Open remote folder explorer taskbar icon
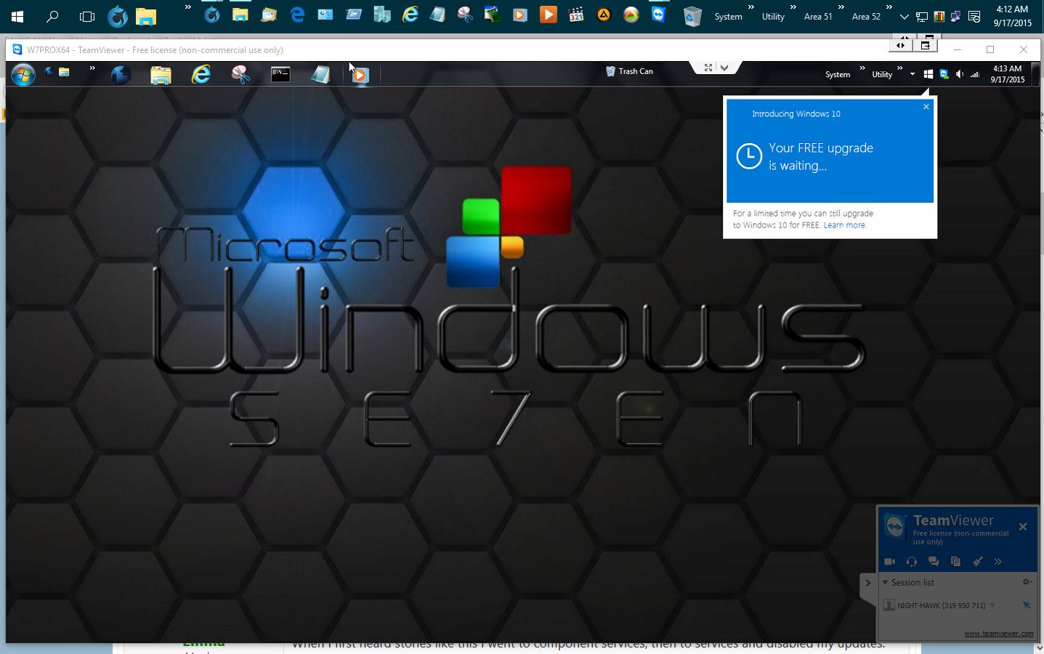This screenshot has height=654, width=1044. 161,75
